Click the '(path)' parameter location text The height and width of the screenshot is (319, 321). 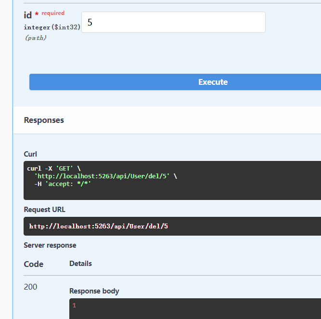coord(36,38)
